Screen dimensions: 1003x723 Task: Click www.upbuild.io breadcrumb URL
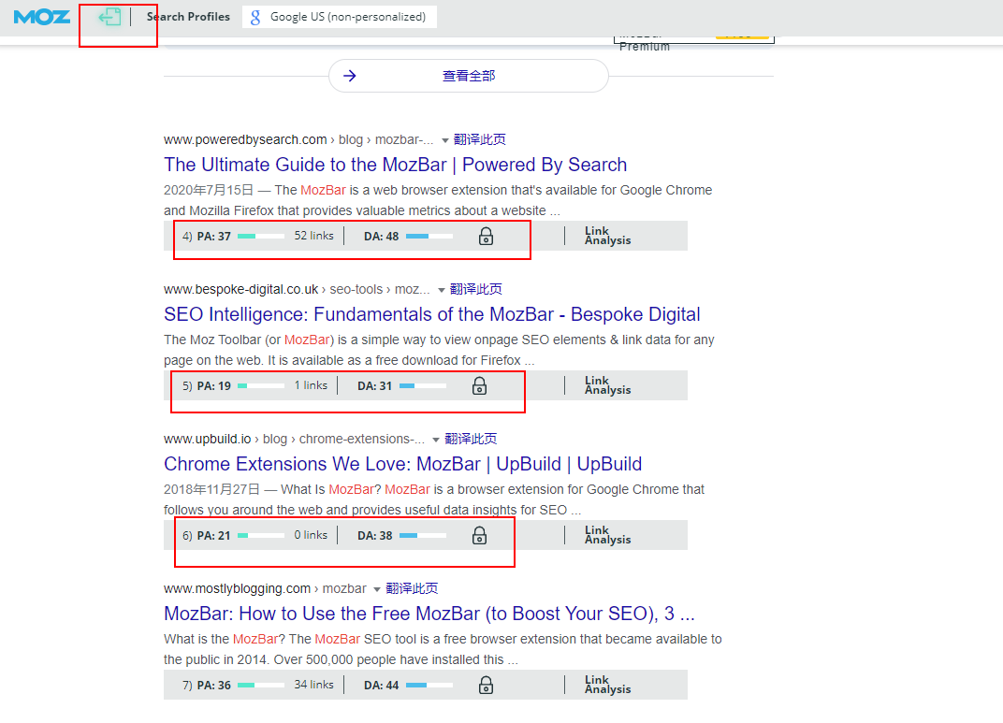pos(208,440)
